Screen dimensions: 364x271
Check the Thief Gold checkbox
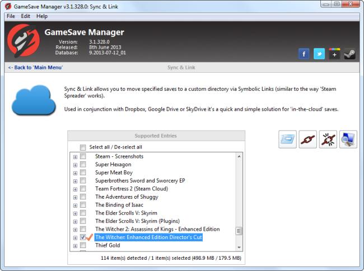pyautogui.click(x=83, y=245)
